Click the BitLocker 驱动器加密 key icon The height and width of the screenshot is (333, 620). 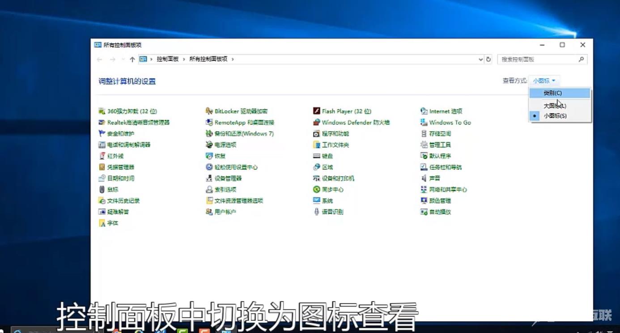(209, 111)
